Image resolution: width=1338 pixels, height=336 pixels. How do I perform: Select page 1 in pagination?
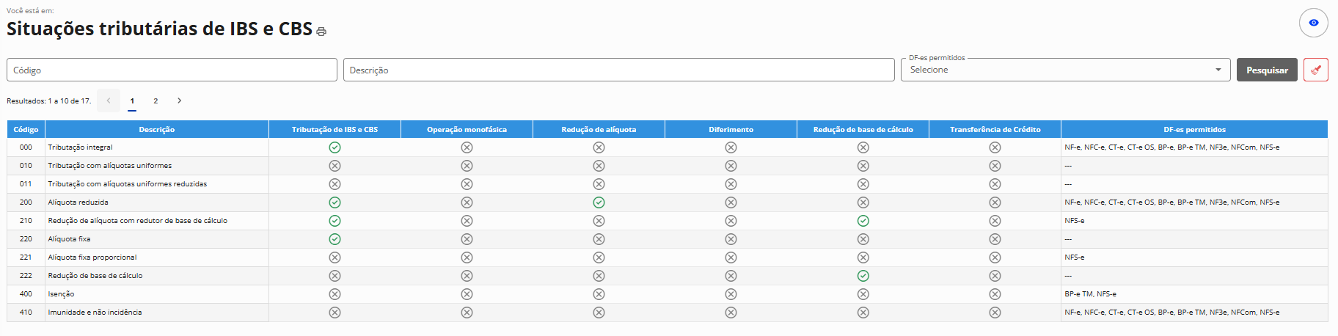click(132, 101)
